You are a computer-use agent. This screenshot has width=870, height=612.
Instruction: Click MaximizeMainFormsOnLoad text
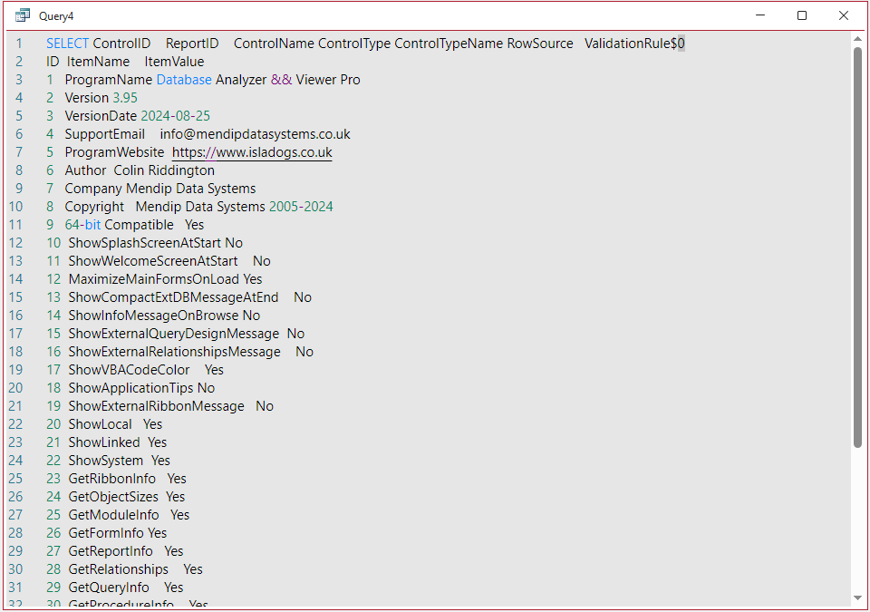click(x=154, y=279)
